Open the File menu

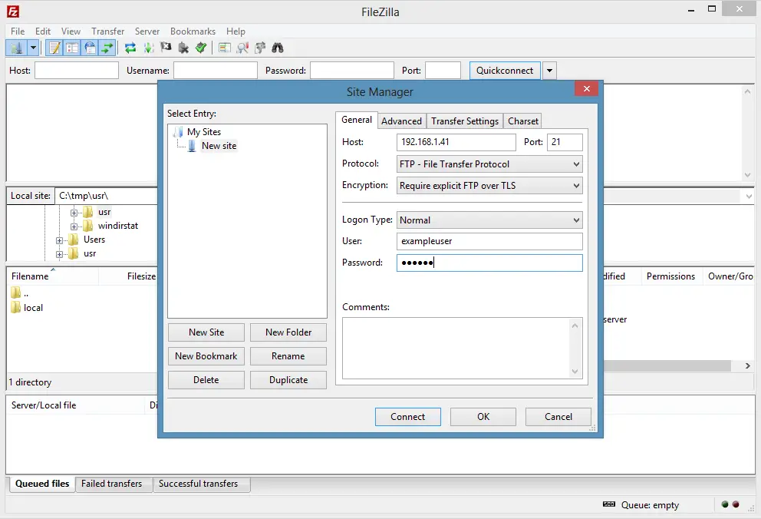18,31
